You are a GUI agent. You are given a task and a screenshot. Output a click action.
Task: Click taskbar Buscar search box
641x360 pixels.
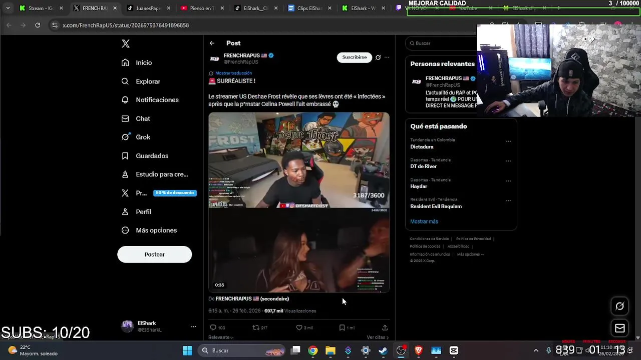[x=242, y=350]
